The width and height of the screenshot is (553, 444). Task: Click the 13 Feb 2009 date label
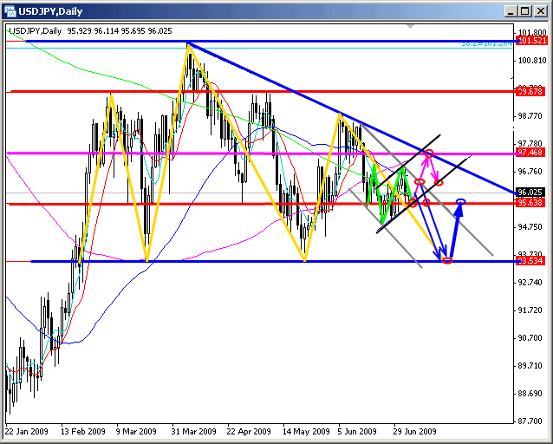[83, 431]
